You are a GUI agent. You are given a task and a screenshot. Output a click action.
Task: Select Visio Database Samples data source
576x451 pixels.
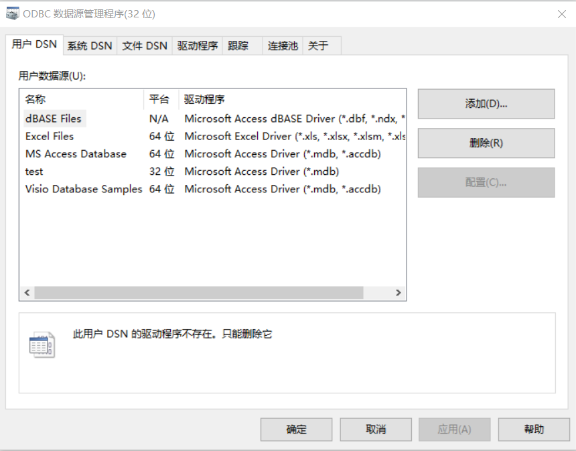[x=84, y=189]
